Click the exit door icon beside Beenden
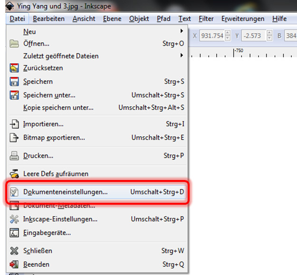The image size is (297, 275). click(x=14, y=265)
